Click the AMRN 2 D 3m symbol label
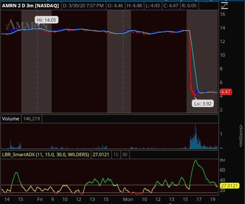Screen dimensions: 245x204 pyautogui.click(x=30, y=6)
